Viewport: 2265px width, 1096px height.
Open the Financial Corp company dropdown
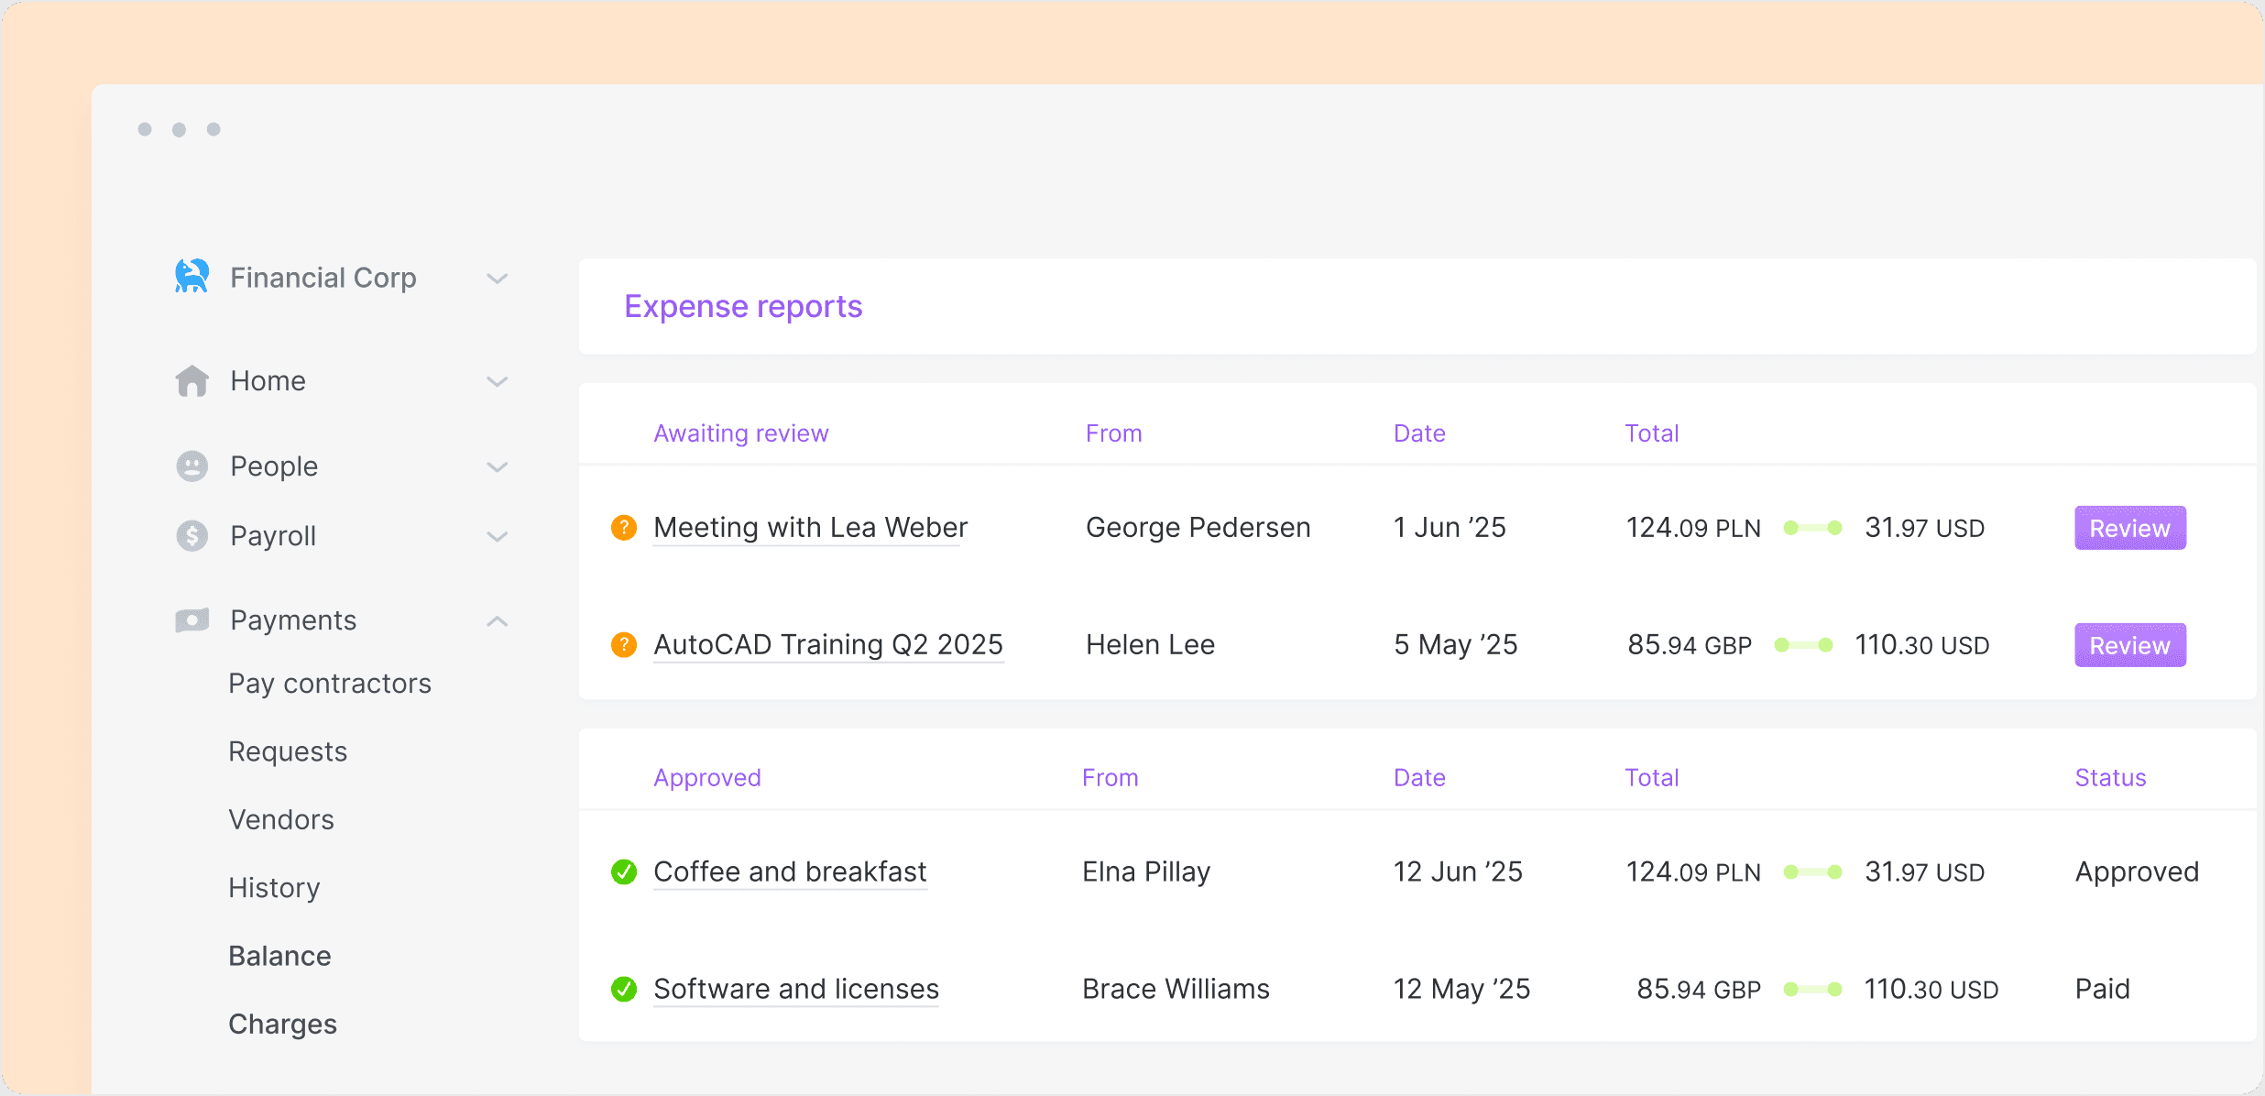point(497,279)
